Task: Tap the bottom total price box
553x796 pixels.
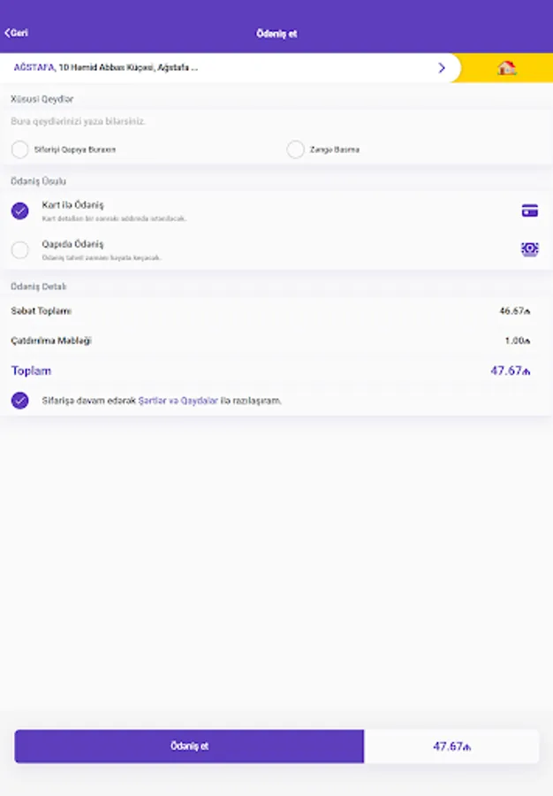Action: pyautogui.click(x=451, y=746)
